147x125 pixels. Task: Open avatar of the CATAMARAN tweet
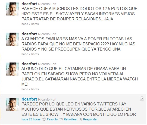click(12, 69)
